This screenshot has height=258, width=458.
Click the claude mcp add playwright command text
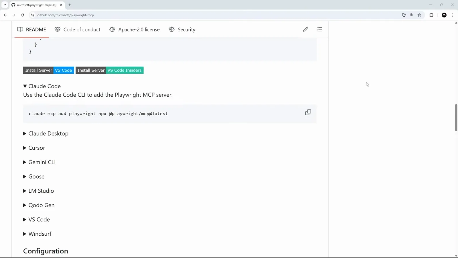pyautogui.click(x=98, y=114)
